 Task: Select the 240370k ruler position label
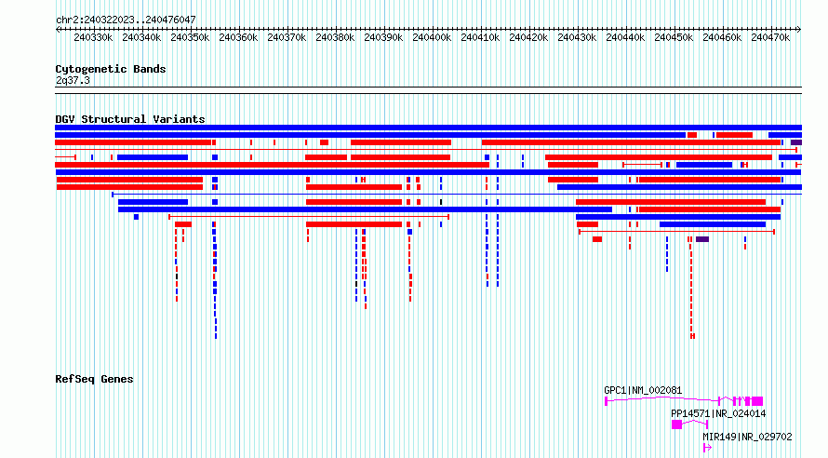pos(287,37)
